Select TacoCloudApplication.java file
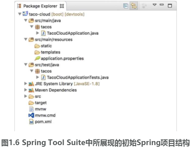 [73, 33]
